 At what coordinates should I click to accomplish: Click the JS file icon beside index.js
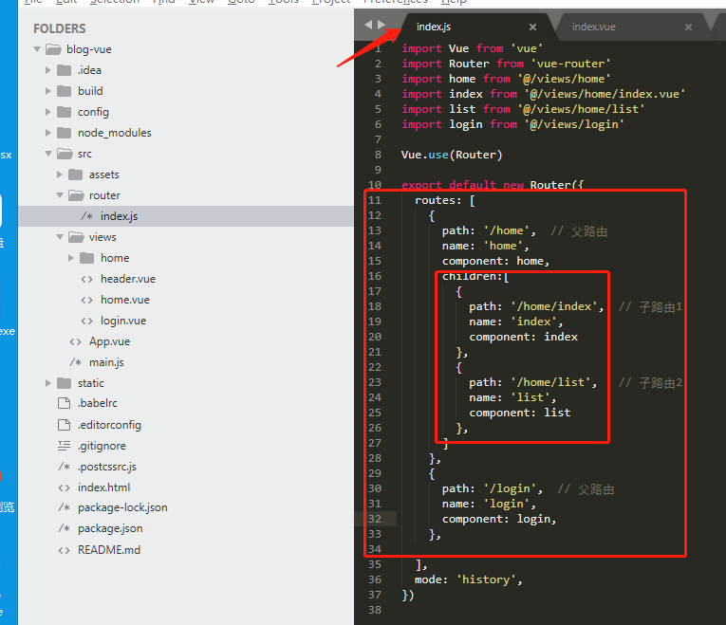click(87, 216)
